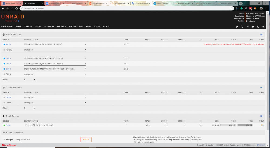Click the Flash used space bar 406 MB

(228, 125)
